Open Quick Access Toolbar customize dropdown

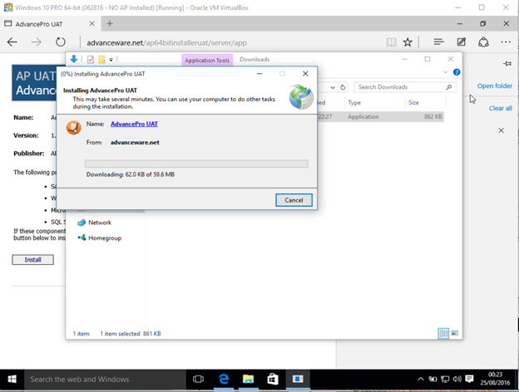tap(111, 60)
